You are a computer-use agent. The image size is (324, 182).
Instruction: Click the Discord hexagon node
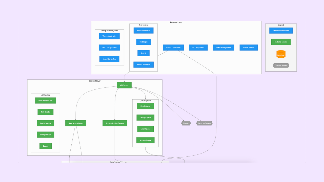186,123
